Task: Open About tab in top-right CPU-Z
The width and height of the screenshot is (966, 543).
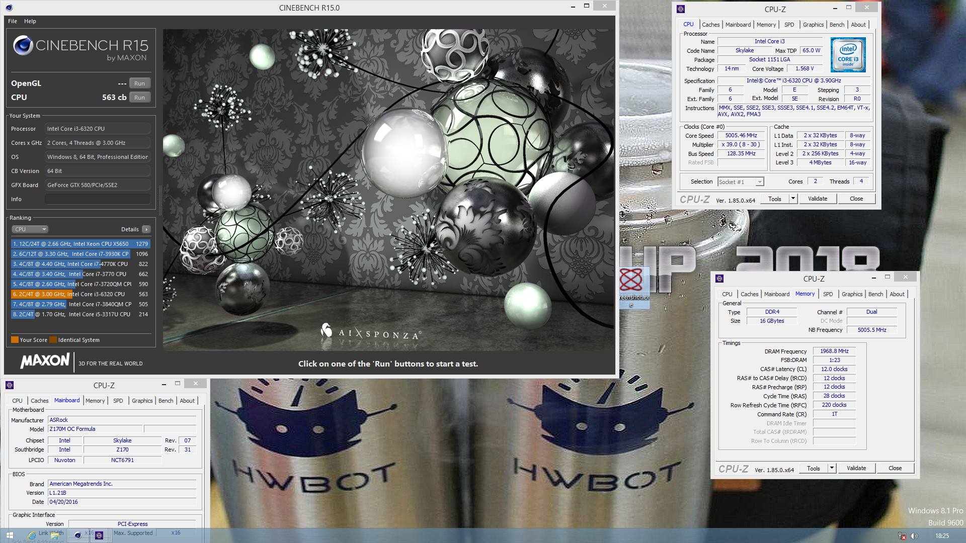Action: point(858,25)
